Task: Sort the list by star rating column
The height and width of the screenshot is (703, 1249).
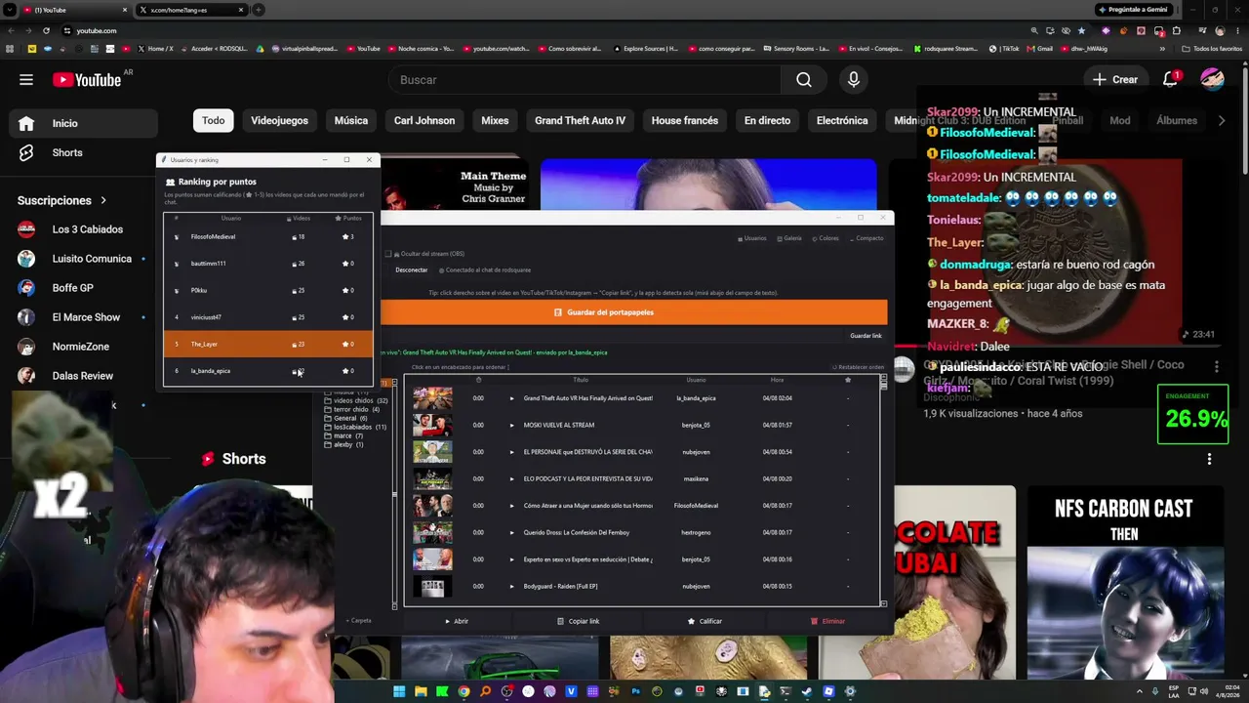Action: click(x=847, y=380)
